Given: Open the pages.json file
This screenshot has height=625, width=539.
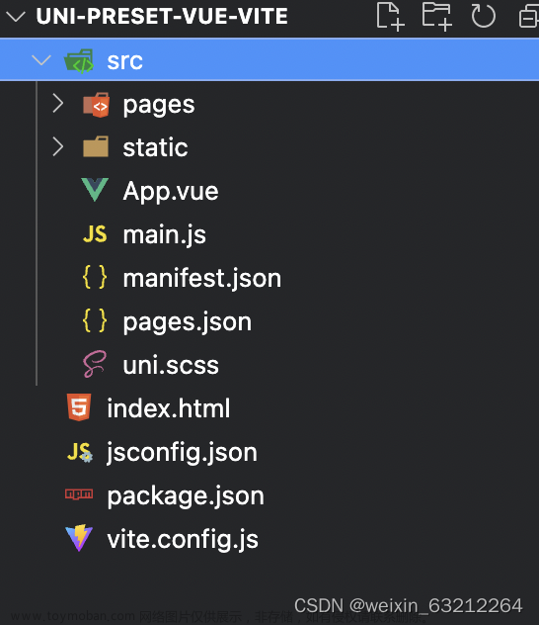Looking at the screenshot, I should 187,321.
